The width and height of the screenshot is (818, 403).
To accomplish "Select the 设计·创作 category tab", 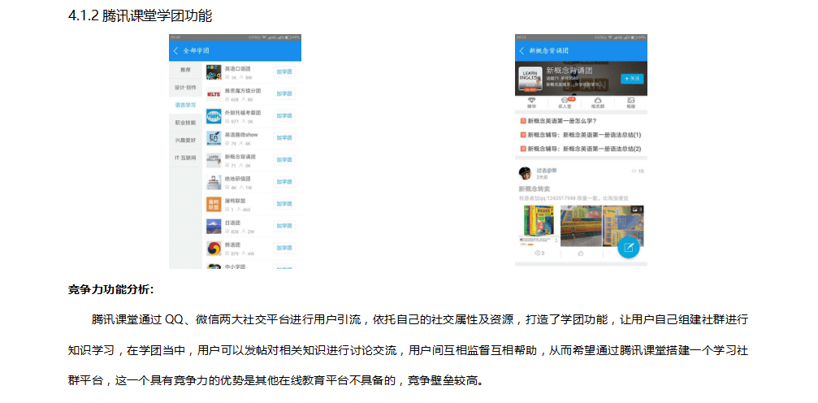I will (185, 87).
